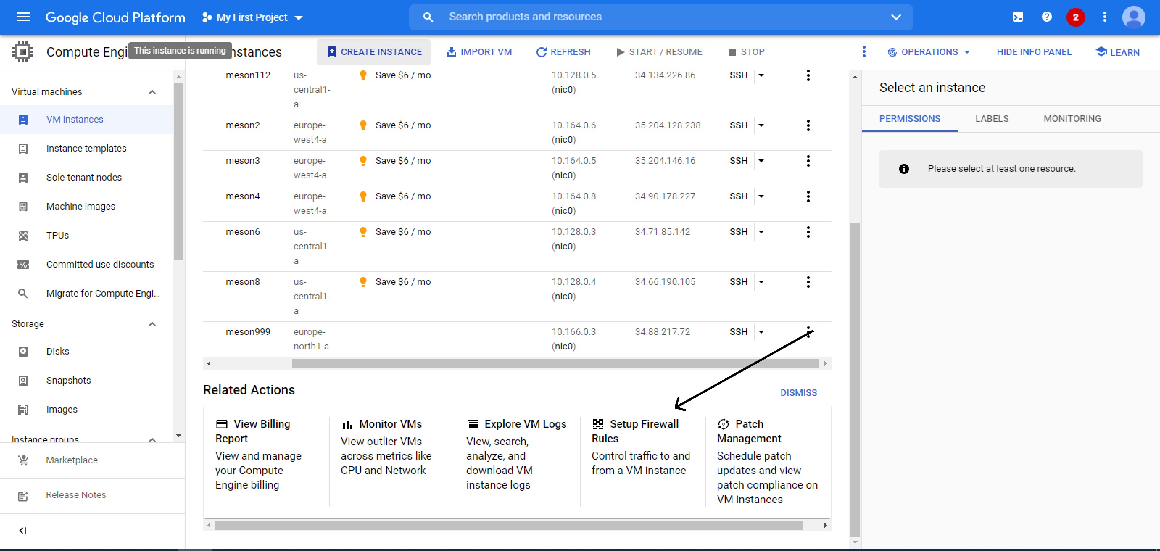
Task: Collapse the side navigation panel arrow
Action: (x=23, y=530)
